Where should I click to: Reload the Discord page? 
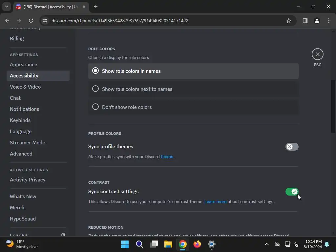(x=31, y=21)
